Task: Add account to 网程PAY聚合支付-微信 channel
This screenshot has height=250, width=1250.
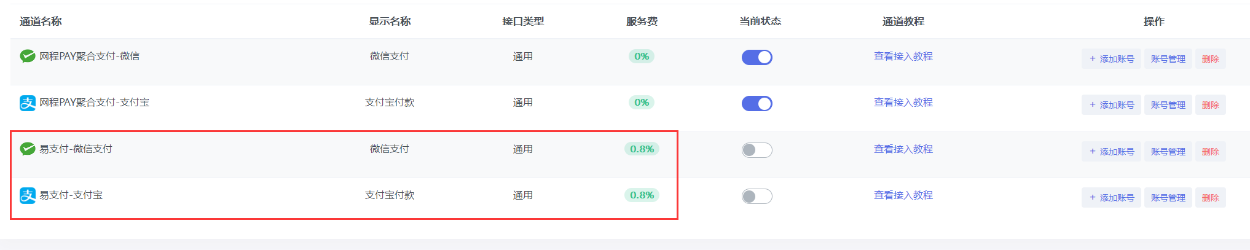Action: click(x=1111, y=59)
